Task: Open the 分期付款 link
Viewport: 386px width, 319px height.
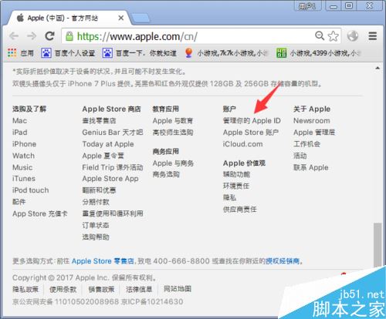Action: click(x=96, y=202)
